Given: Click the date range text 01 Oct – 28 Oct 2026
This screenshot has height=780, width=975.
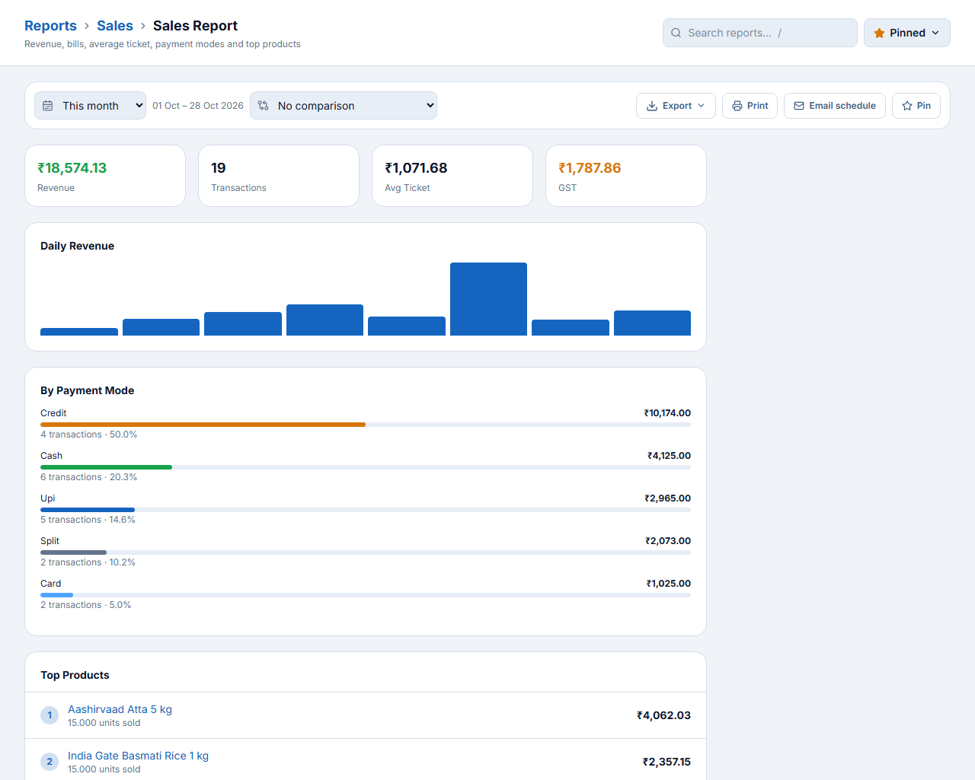Looking at the screenshot, I should pos(198,106).
